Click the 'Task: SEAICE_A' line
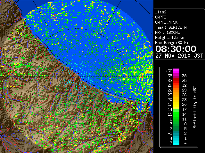 pyautogui.click(x=171, y=27)
